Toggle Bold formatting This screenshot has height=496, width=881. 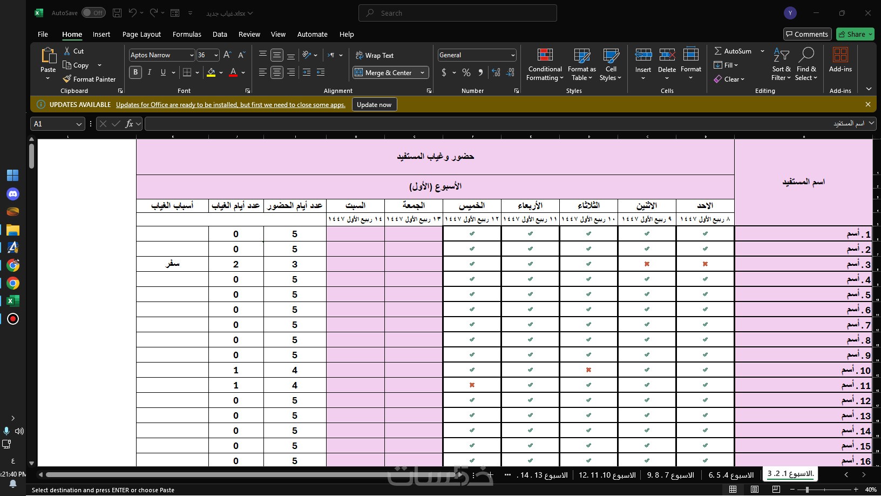point(135,72)
